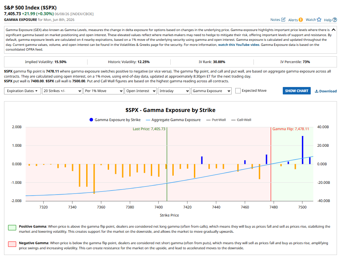The height and width of the screenshot is (258, 339).
Task: Open the Notes edit icon
Action: 283,20
